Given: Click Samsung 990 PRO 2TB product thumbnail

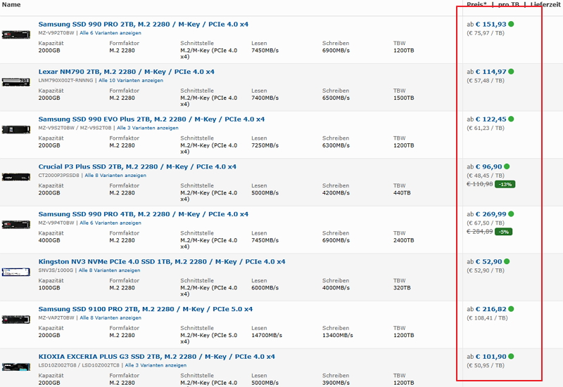Looking at the screenshot, I should click(x=16, y=34).
